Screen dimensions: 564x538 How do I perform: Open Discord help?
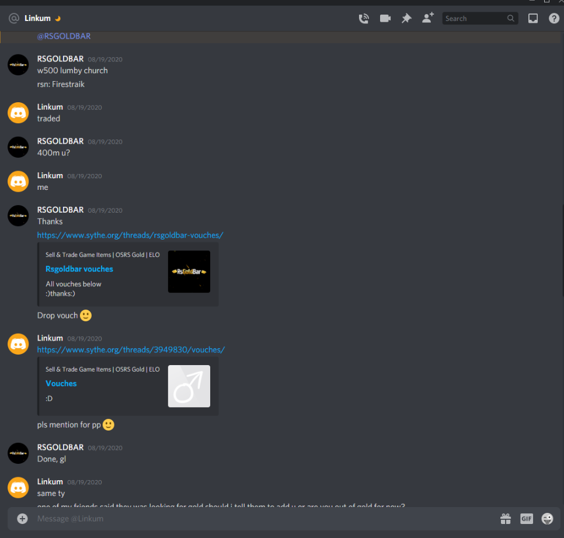[x=554, y=18]
